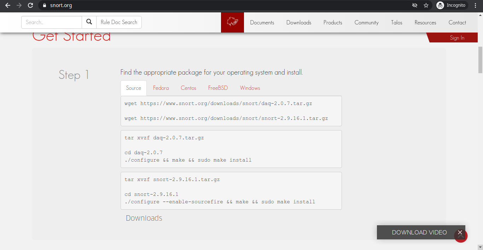Reload the snort.org page
483x250 pixels.
pos(30,5)
